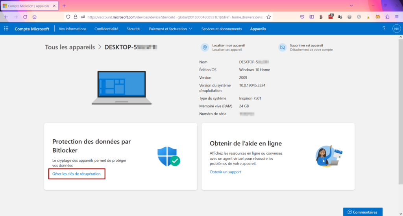Click the padlock site security icon

pos(75,17)
